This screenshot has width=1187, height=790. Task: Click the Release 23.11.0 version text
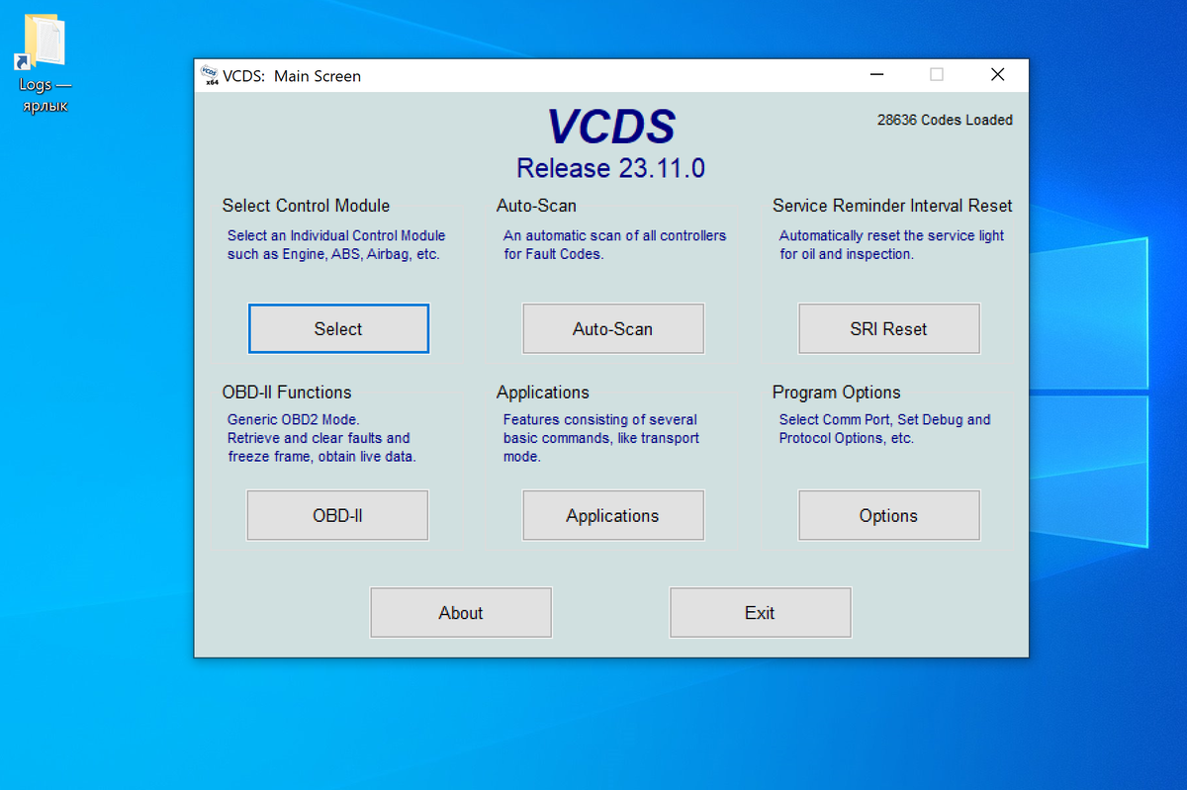[610, 168]
